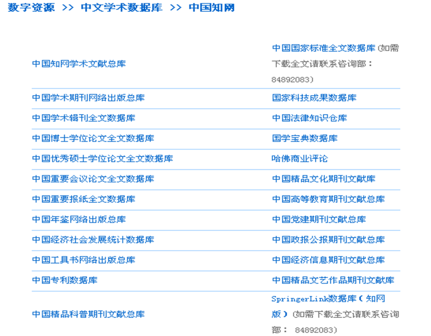Go to 中国重要会议论文全文数据库
The height and width of the screenshot is (336, 431).
click(93, 179)
